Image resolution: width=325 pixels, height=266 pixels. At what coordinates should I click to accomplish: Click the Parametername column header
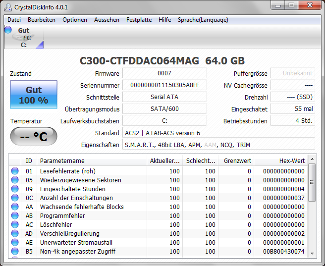pos(92,161)
